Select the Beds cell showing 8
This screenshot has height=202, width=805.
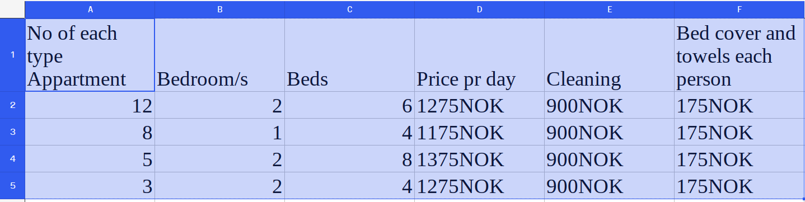pos(349,159)
